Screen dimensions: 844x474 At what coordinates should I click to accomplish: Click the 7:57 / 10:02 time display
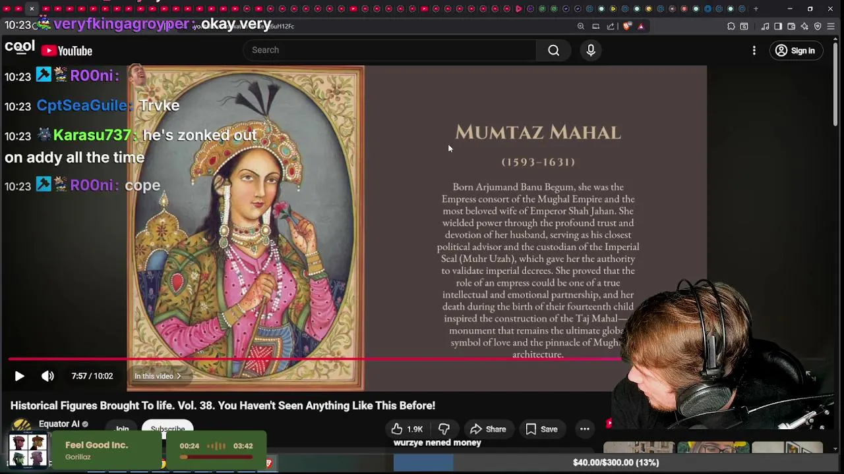[x=92, y=376]
